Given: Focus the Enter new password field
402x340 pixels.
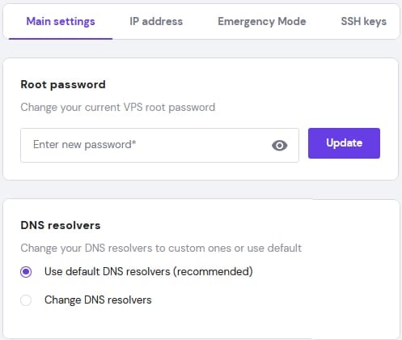Looking at the screenshot, I should (159, 145).
